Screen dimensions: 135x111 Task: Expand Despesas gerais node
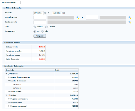(x=9, y=103)
